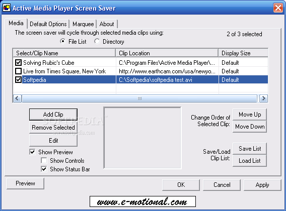Viewport: 286px width, 211px height.
Task: Select the Live from Times Square, New York row
Action: (140, 71)
